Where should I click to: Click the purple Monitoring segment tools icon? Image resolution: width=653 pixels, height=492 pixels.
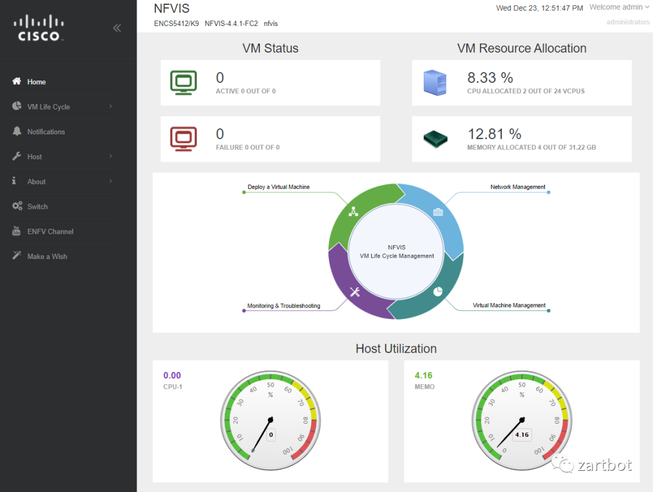point(355,292)
